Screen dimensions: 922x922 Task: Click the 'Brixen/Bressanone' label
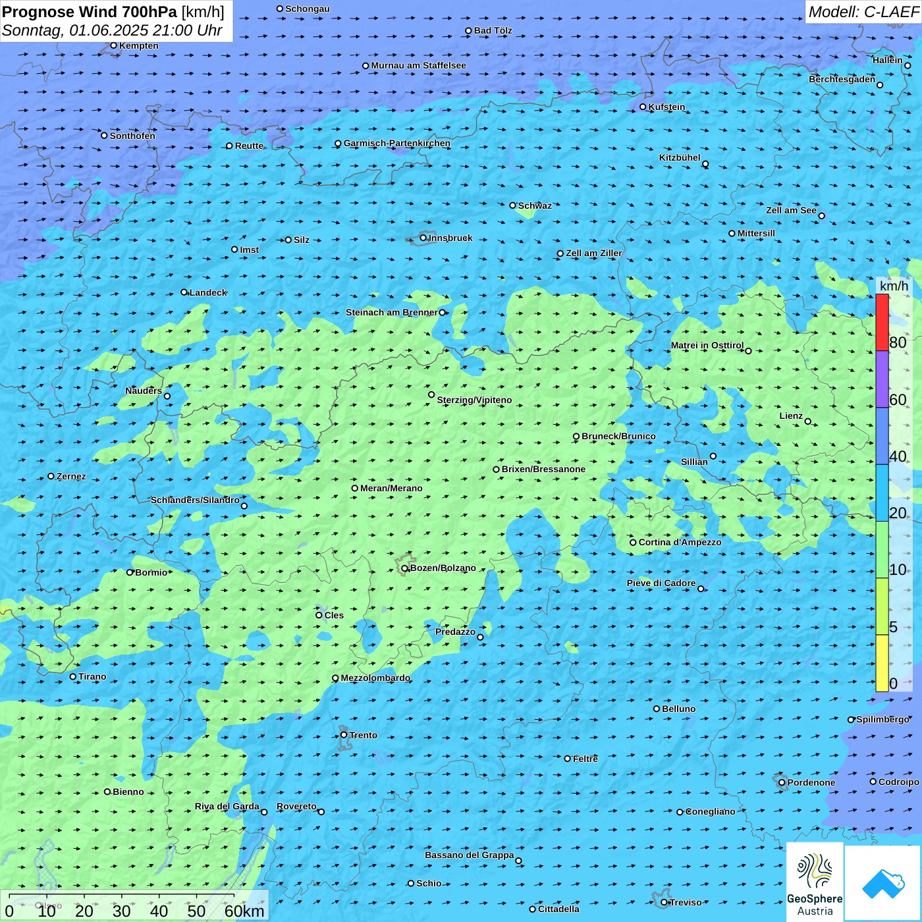click(543, 469)
